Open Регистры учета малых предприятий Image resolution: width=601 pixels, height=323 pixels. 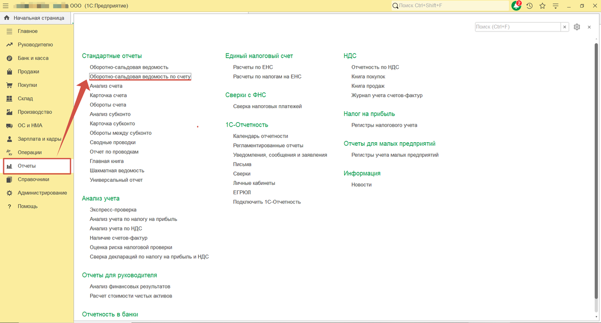tap(395, 155)
